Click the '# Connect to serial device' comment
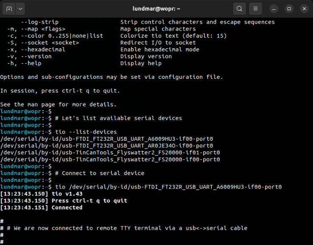The height and width of the screenshot is (245, 313). [100, 173]
